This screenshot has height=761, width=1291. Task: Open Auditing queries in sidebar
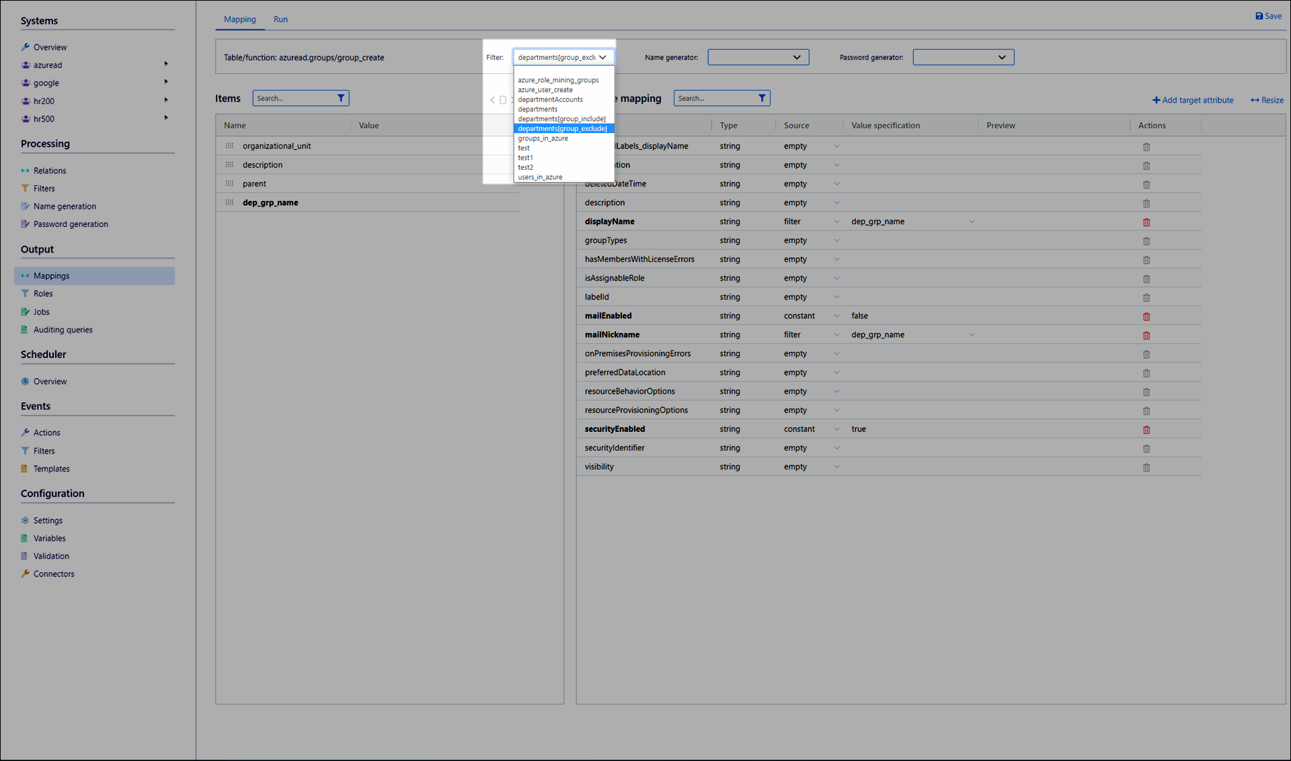(63, 330)
